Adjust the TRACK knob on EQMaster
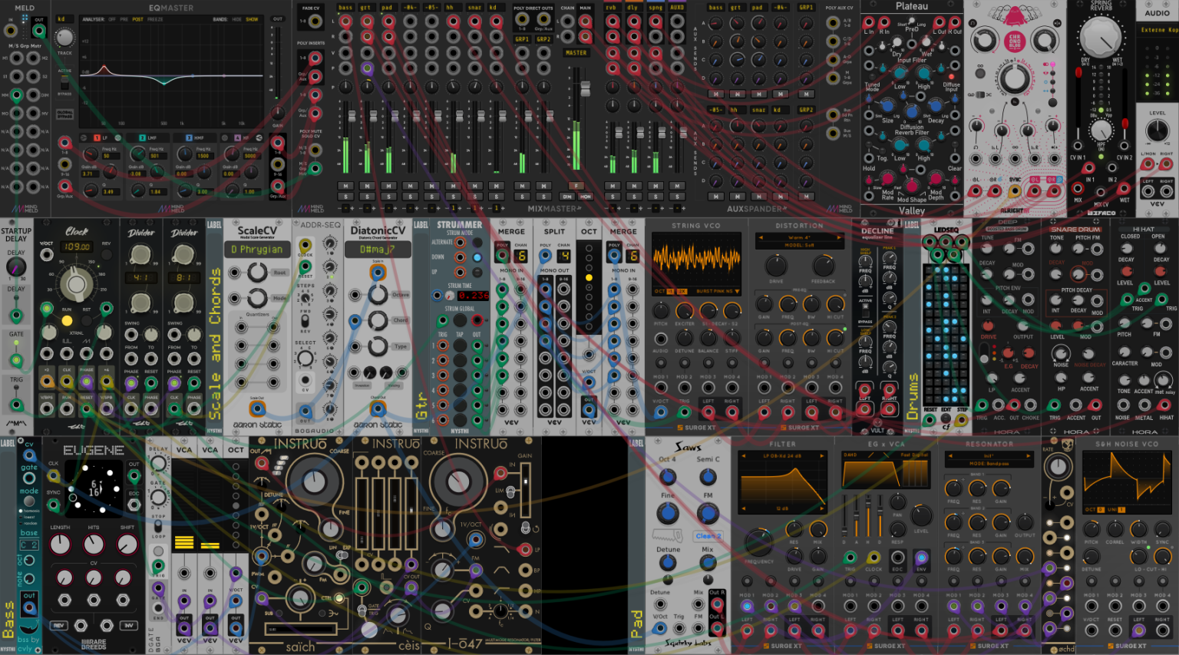This screenshot has width=1179, height=655. pyautogui.click(x=65, y=38)
